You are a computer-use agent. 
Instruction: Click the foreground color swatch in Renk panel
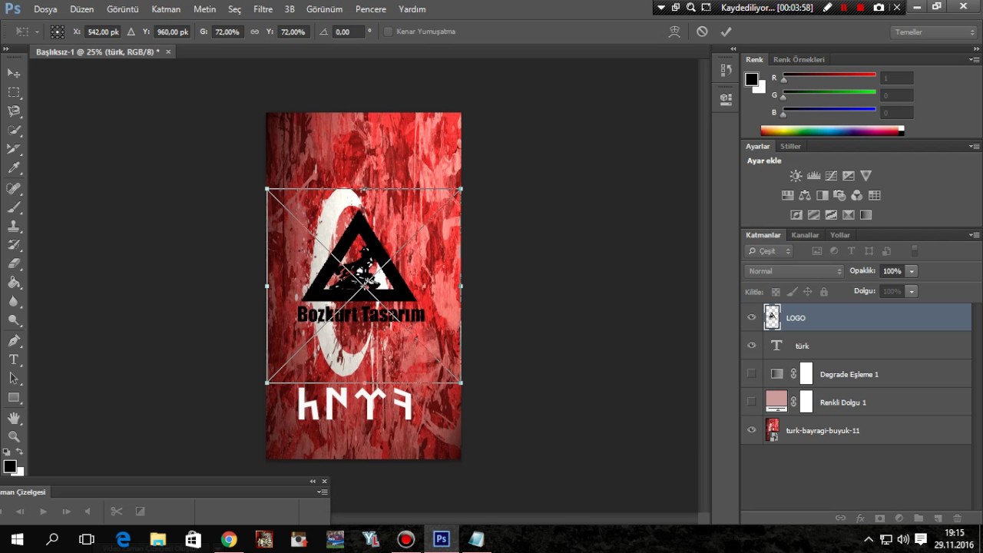(752, 80)
